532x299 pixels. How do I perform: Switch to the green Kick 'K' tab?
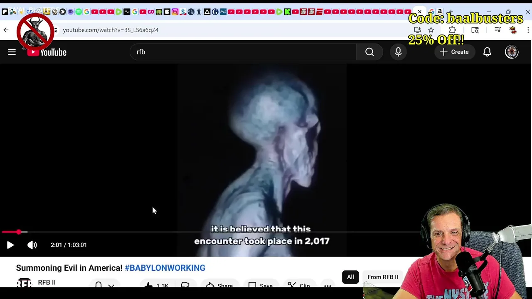click(x=287, y=12)
